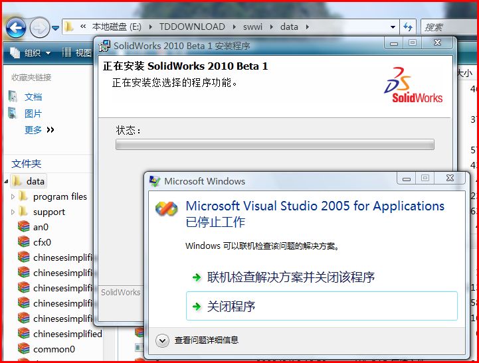Select the an0 archive in tree
This screenshot has width=479, height=363.
click(41, 227)
